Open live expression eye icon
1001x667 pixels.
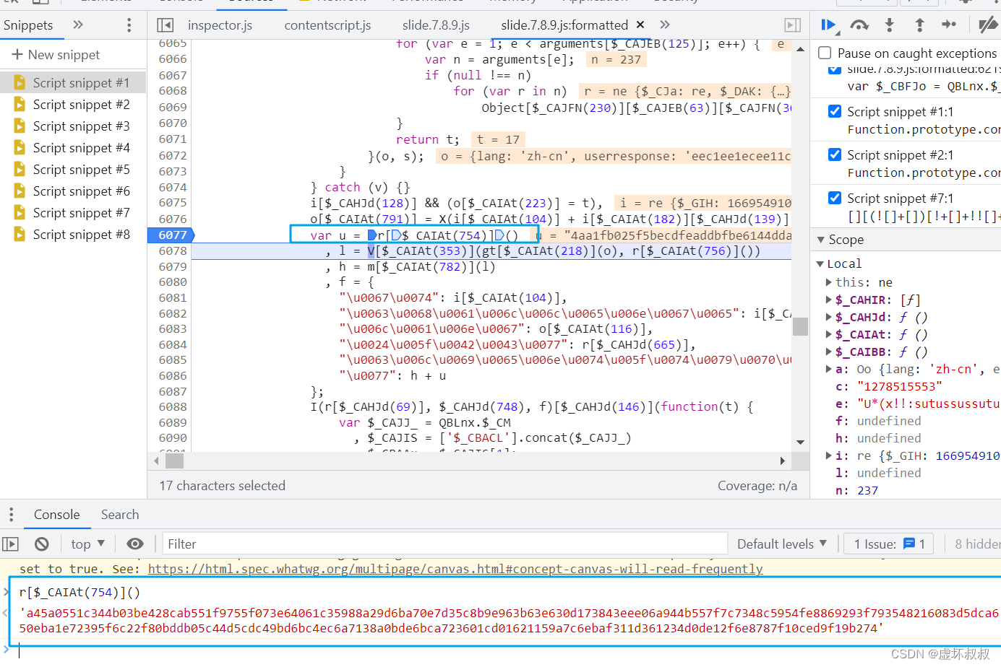[135, 544]
